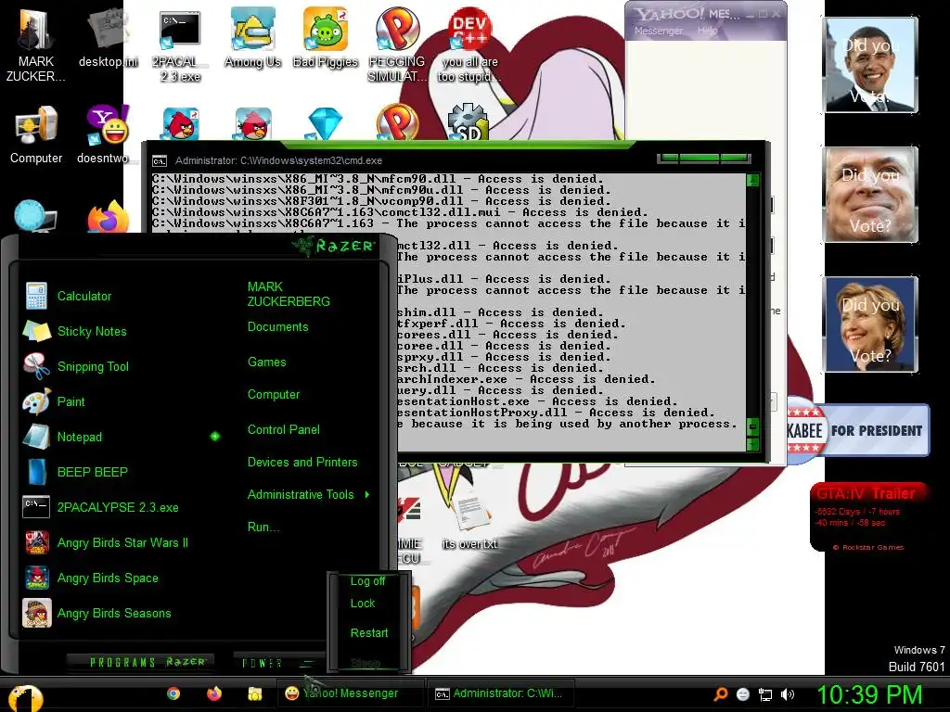Click the Firefox icon on the taskbar
950x712 pixels.
click(214, 693)
